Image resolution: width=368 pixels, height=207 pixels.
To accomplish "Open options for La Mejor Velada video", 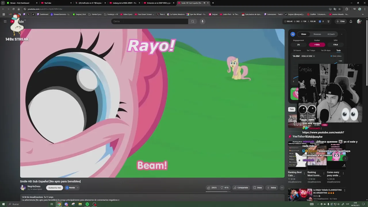I will coord(344,190).
